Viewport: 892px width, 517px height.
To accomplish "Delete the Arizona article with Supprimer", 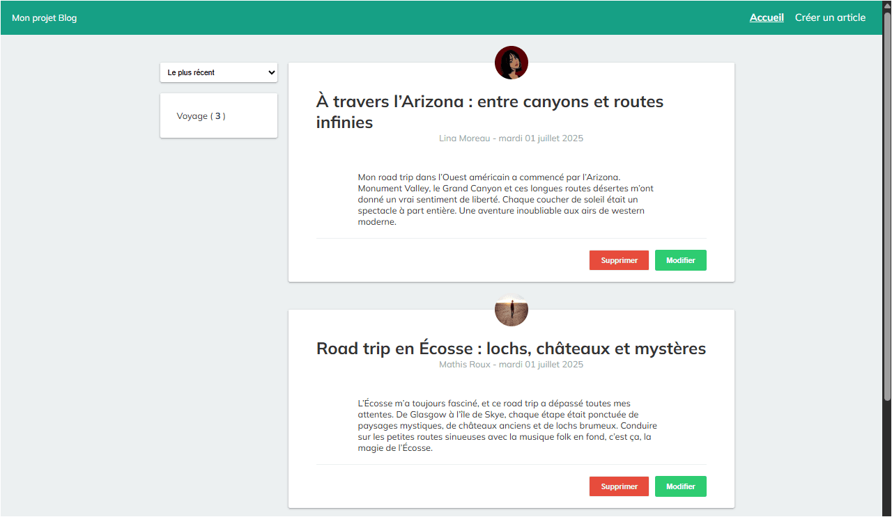I will [x=619, y=260].
